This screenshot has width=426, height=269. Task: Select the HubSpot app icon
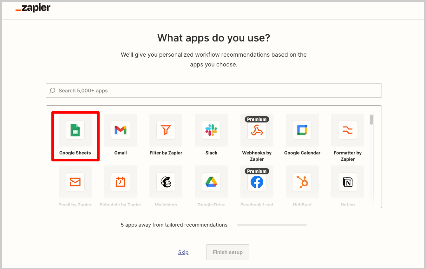[x=302, y=182]
